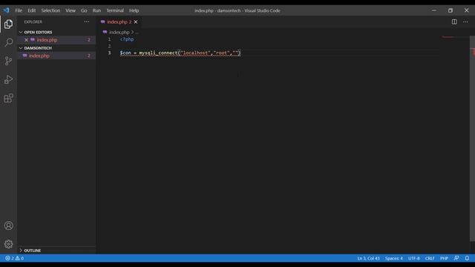Open the Extensions view

tap(8, 98)
